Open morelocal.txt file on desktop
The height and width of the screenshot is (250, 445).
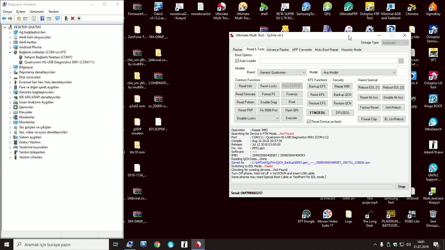pyautogui.click(x=201, y=9)
